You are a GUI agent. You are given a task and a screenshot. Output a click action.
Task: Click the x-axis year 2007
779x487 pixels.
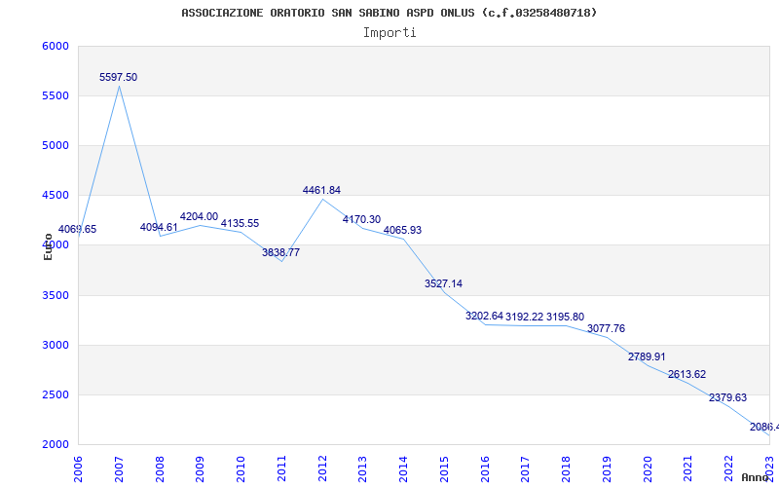(x=119, y=469)
